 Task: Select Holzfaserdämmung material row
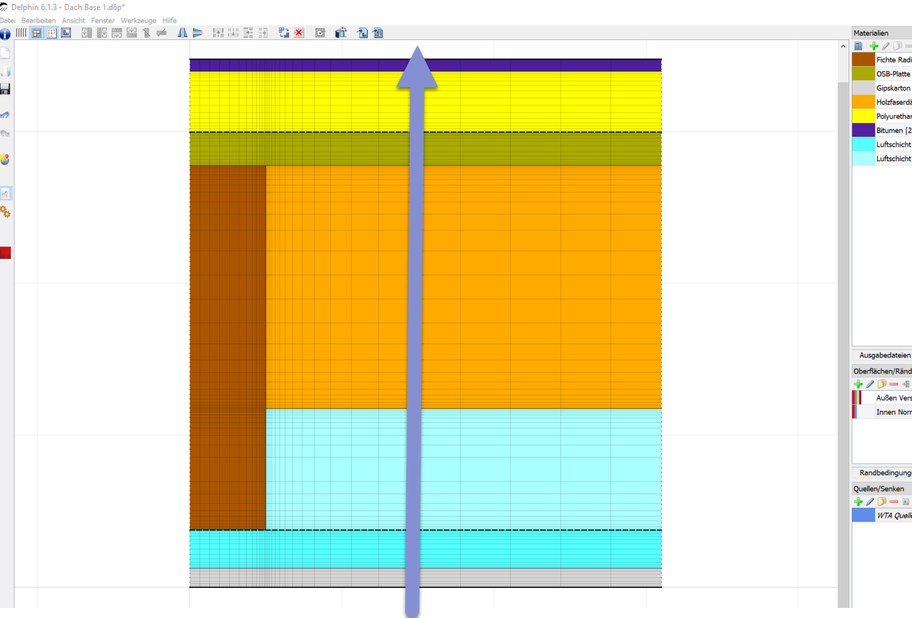coord(882,102)
